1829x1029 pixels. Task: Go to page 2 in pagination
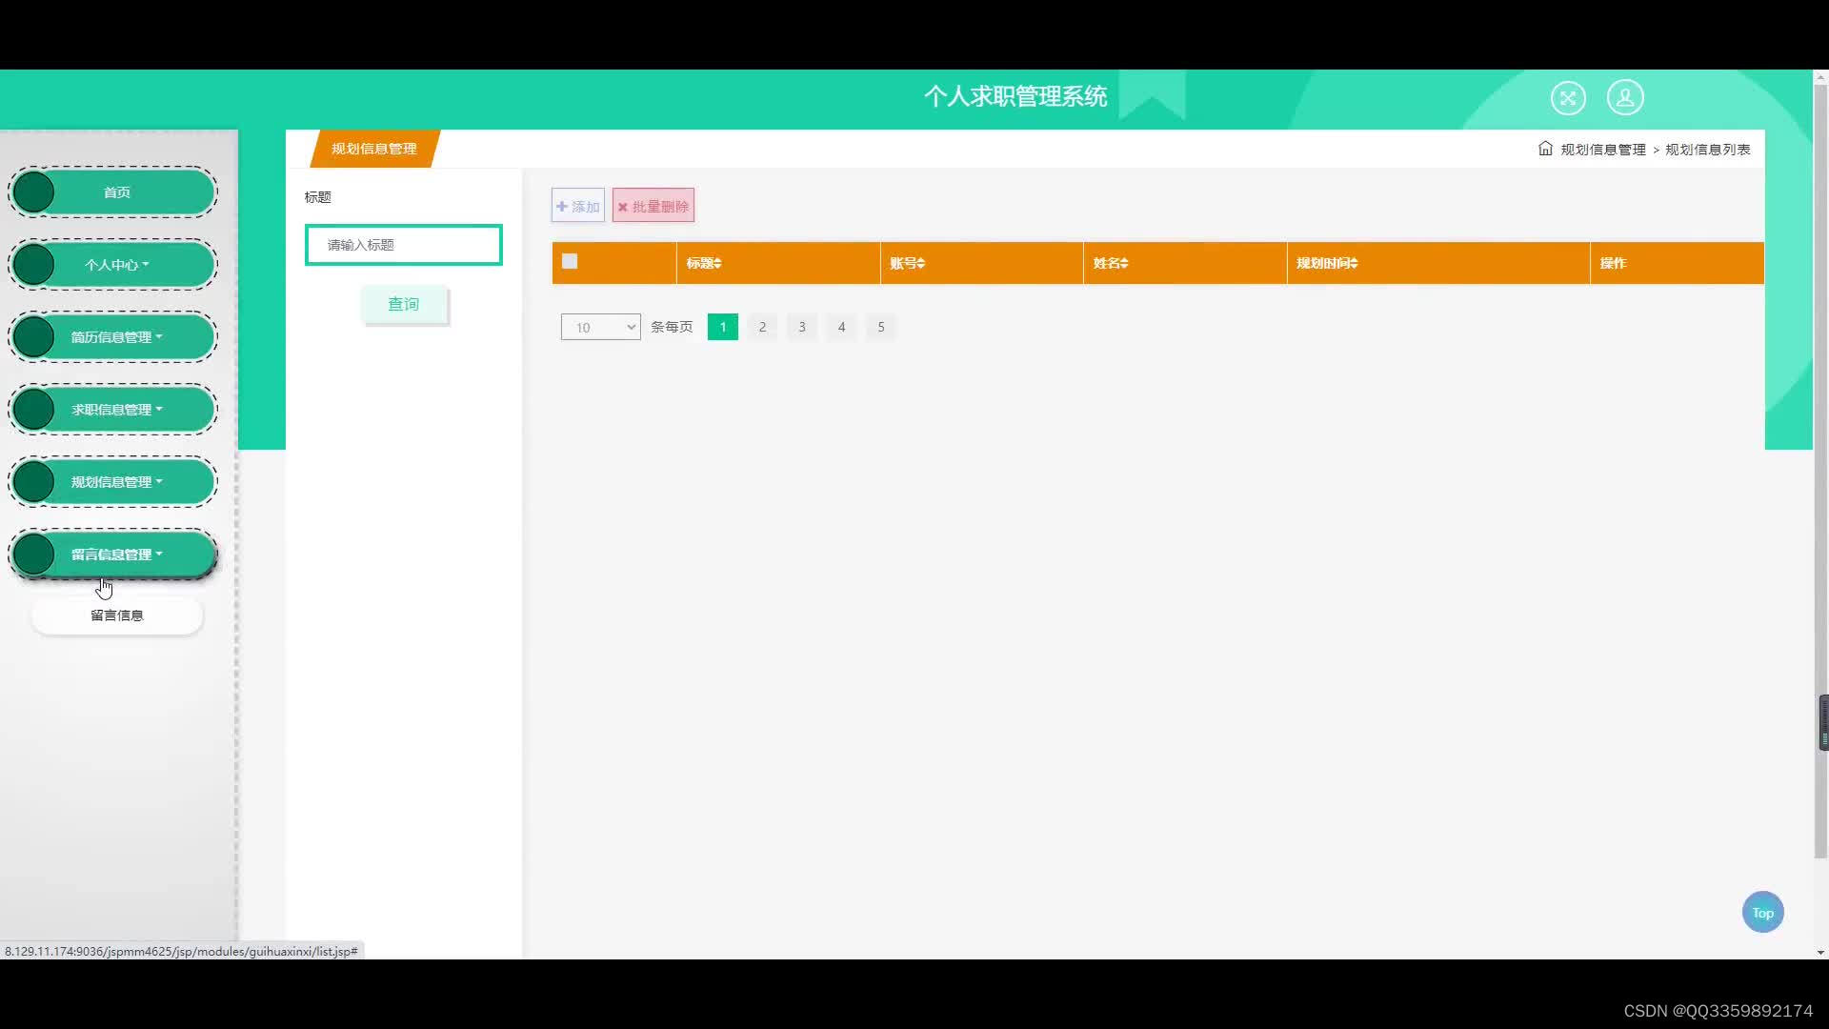click(762, 327)
